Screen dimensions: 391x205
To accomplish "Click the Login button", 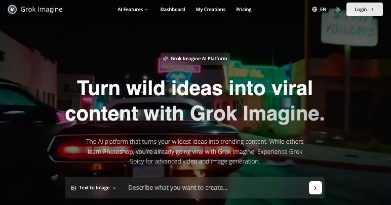I will click(365, 10).
